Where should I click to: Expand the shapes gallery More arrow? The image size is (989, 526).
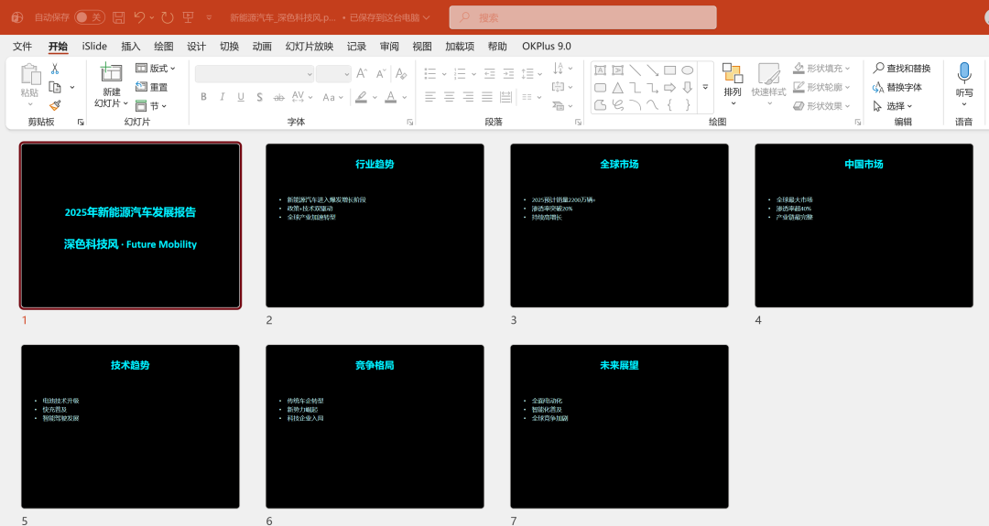(705, 88)
